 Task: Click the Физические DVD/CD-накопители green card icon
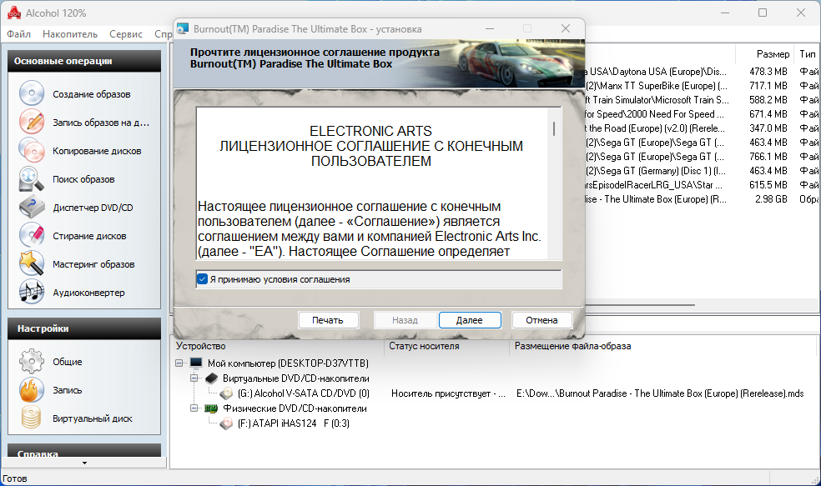point(212,408)
